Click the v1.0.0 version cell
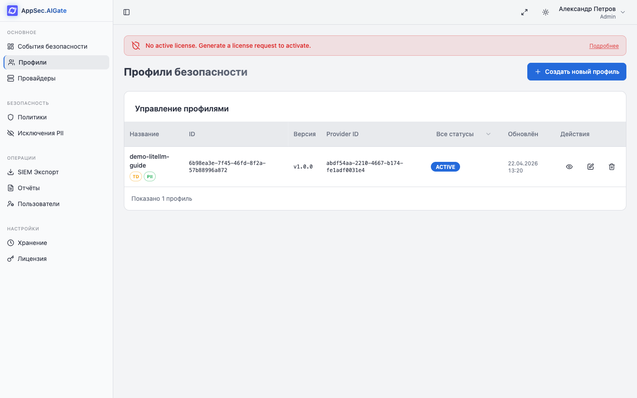Screen dimensions: 637x398 point(303,167)
